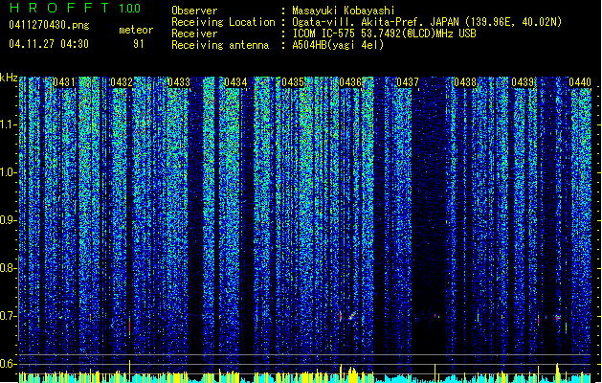This screenshot has height=383, width=602.
Task: Click the version number 1.0.0
Action: coord(130,8)
